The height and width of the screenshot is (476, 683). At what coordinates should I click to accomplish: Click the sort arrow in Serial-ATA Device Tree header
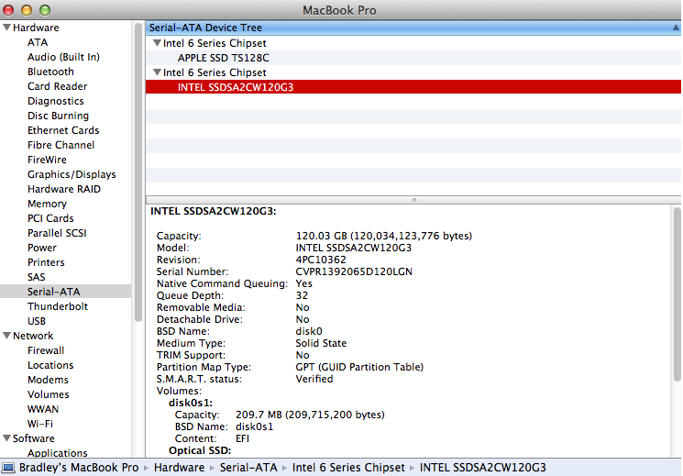click(x=676, y=28)
